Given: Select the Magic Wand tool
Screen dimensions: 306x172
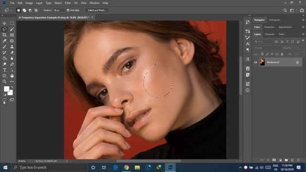Looking at the screenshot, I should (x=12, y=29).
